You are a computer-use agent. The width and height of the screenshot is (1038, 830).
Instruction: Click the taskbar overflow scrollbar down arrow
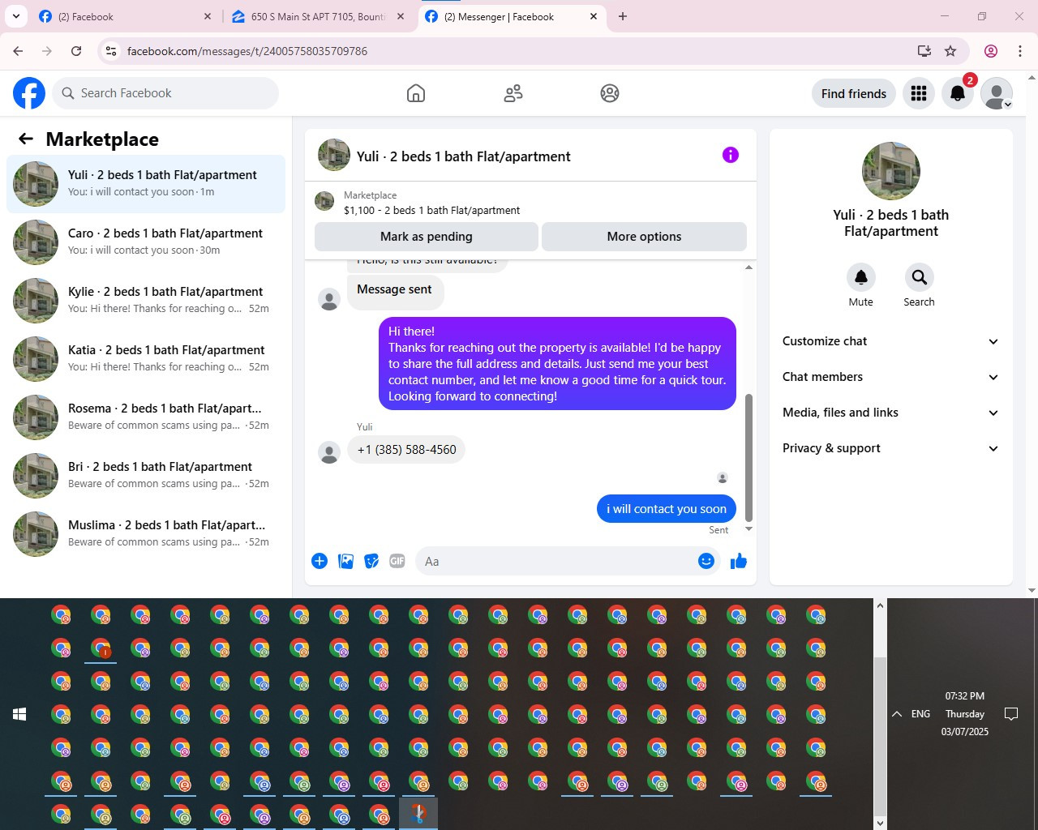(881, 823)
